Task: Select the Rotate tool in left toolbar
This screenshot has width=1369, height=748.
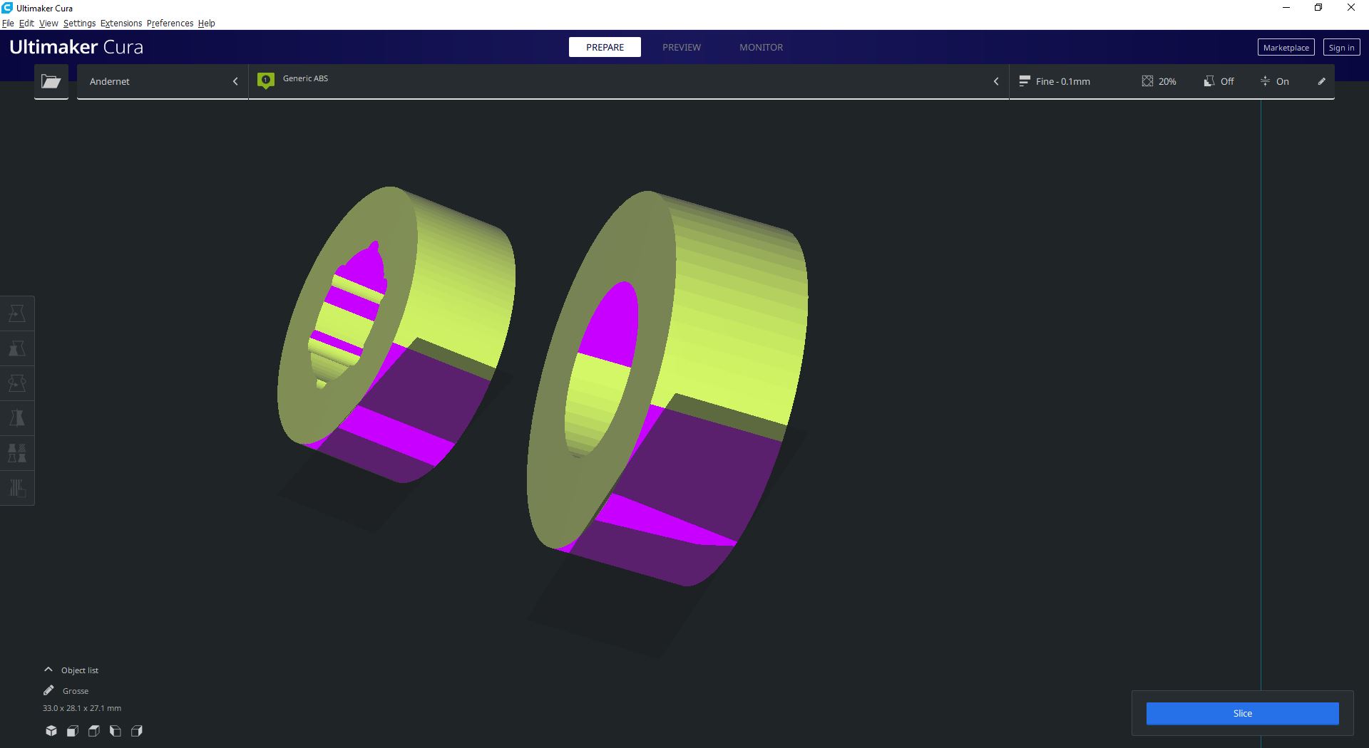Action: click(17, 383)
